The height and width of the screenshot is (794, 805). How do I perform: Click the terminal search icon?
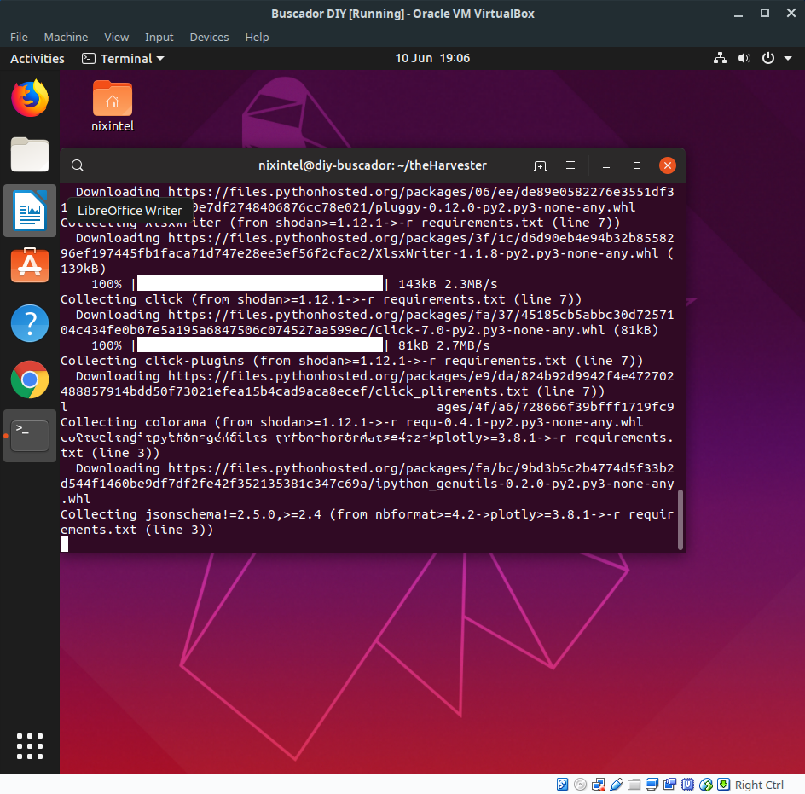coord(77,165)
